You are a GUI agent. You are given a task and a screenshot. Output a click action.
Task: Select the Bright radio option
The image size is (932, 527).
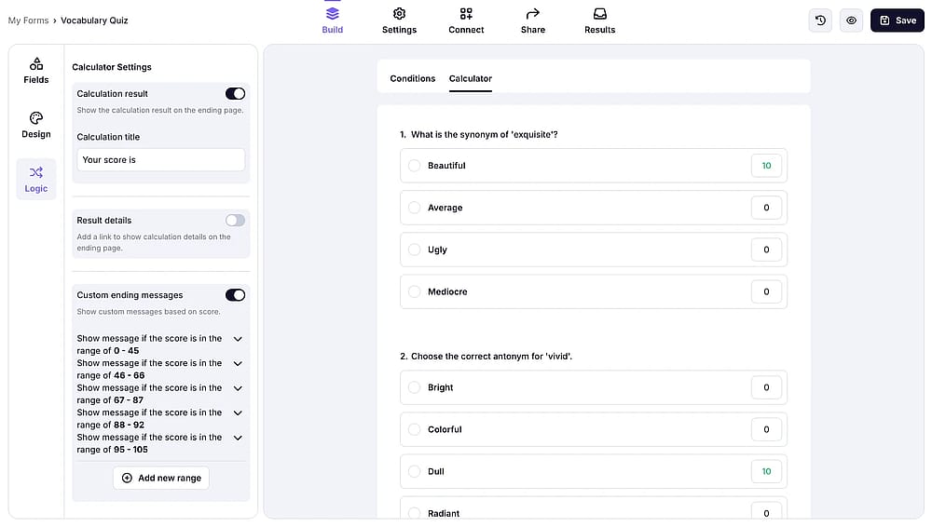[415, 387]
